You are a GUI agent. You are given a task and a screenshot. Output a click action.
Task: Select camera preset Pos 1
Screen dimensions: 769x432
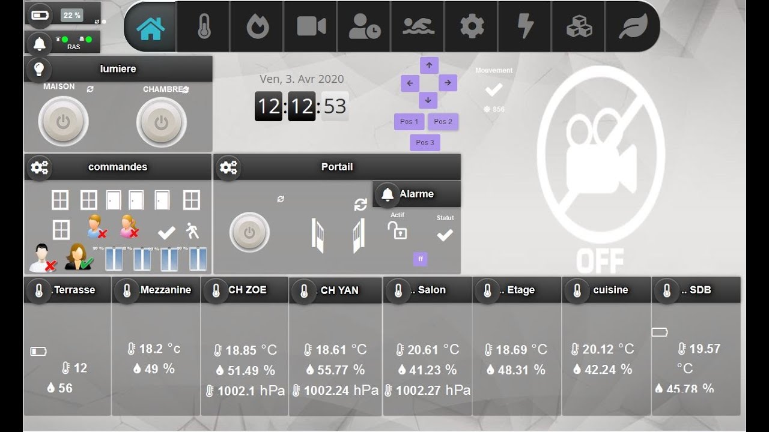[409, 122]
